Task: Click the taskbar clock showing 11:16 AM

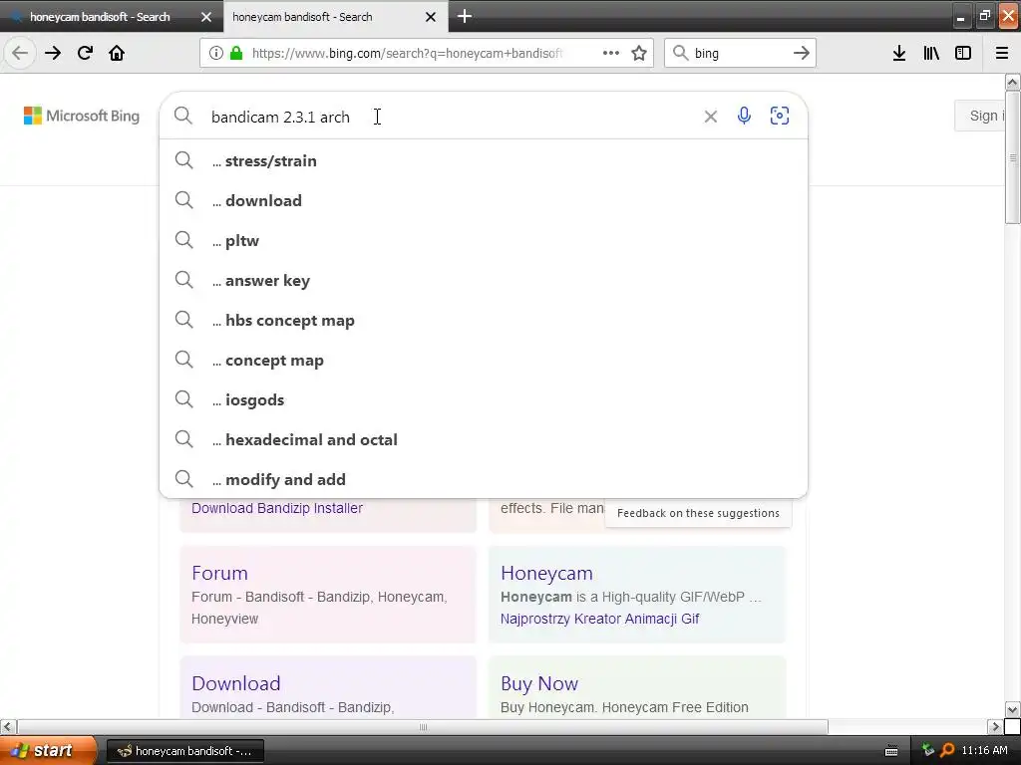Action: coord(984,750)
